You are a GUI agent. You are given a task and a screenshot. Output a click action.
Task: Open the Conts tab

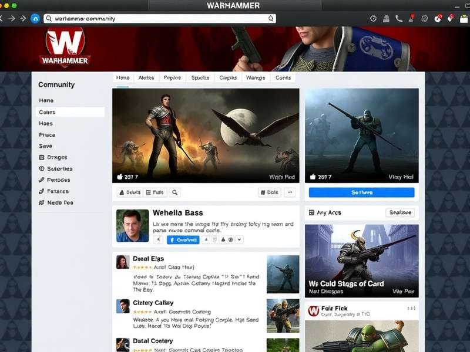(283, 78)
